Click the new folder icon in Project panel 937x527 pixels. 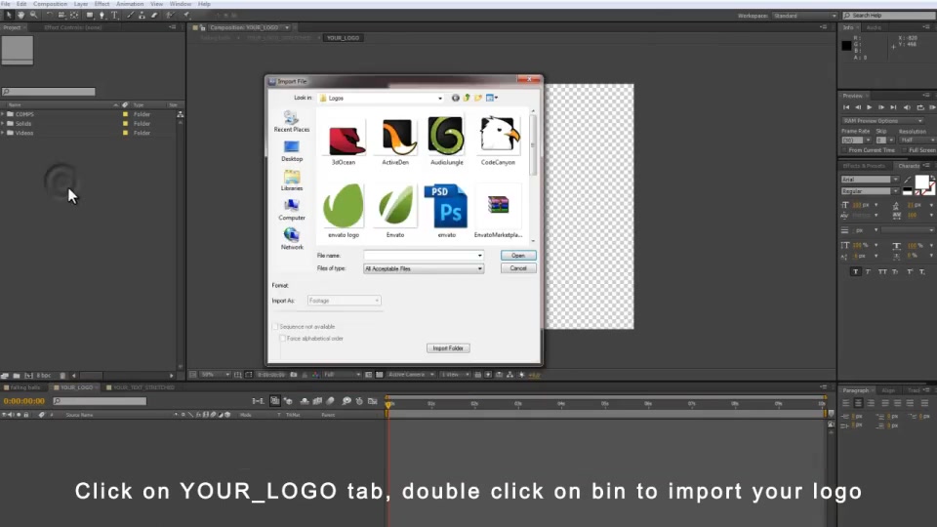[17, 375]
